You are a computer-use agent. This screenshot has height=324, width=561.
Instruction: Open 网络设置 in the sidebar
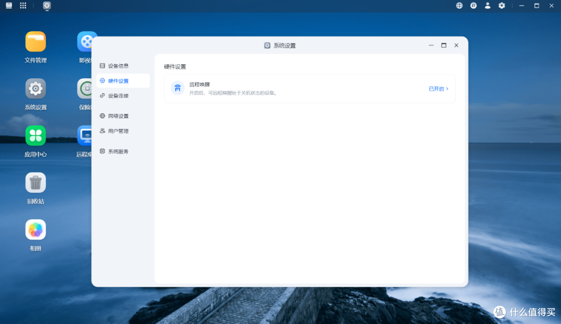point(123,116)
